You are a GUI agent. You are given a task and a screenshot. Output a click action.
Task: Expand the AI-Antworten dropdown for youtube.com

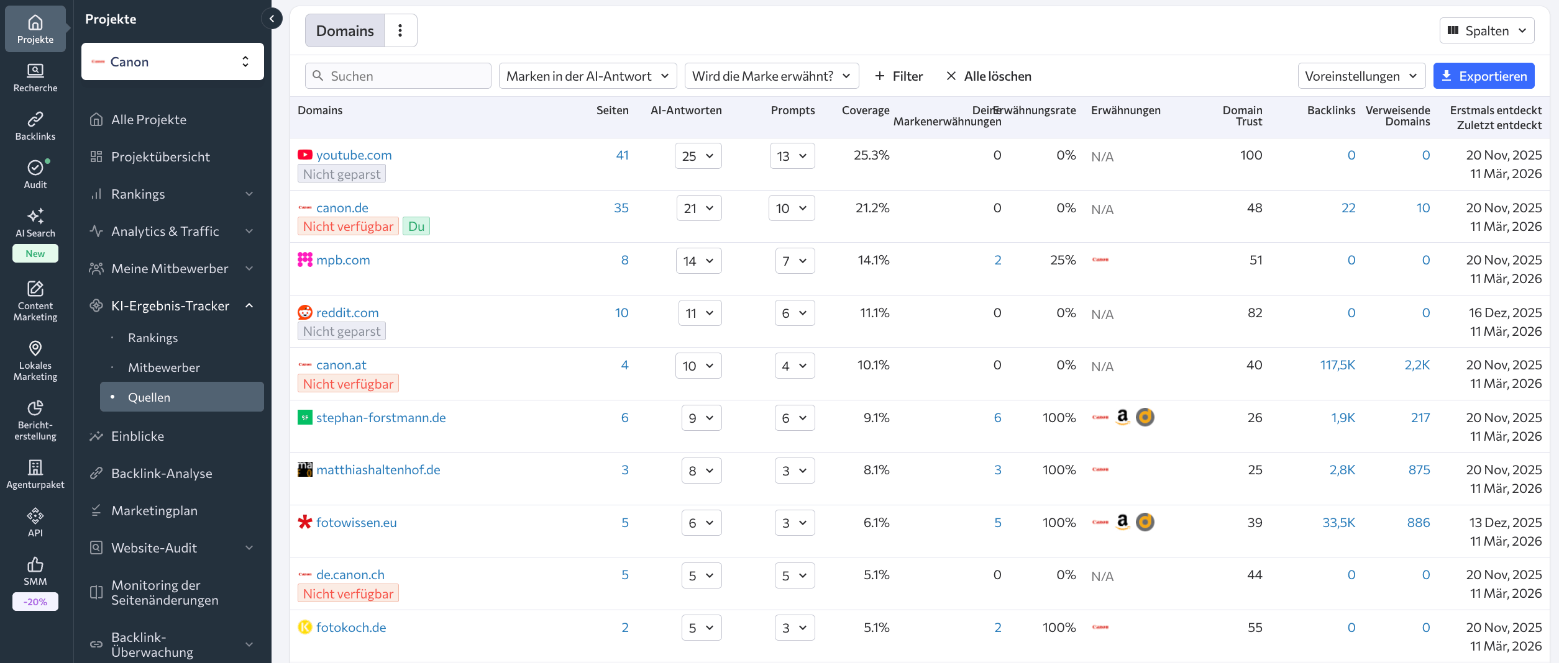click(x=697, y=156)
